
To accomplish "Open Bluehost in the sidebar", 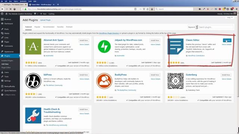I will tap(7, 19).
